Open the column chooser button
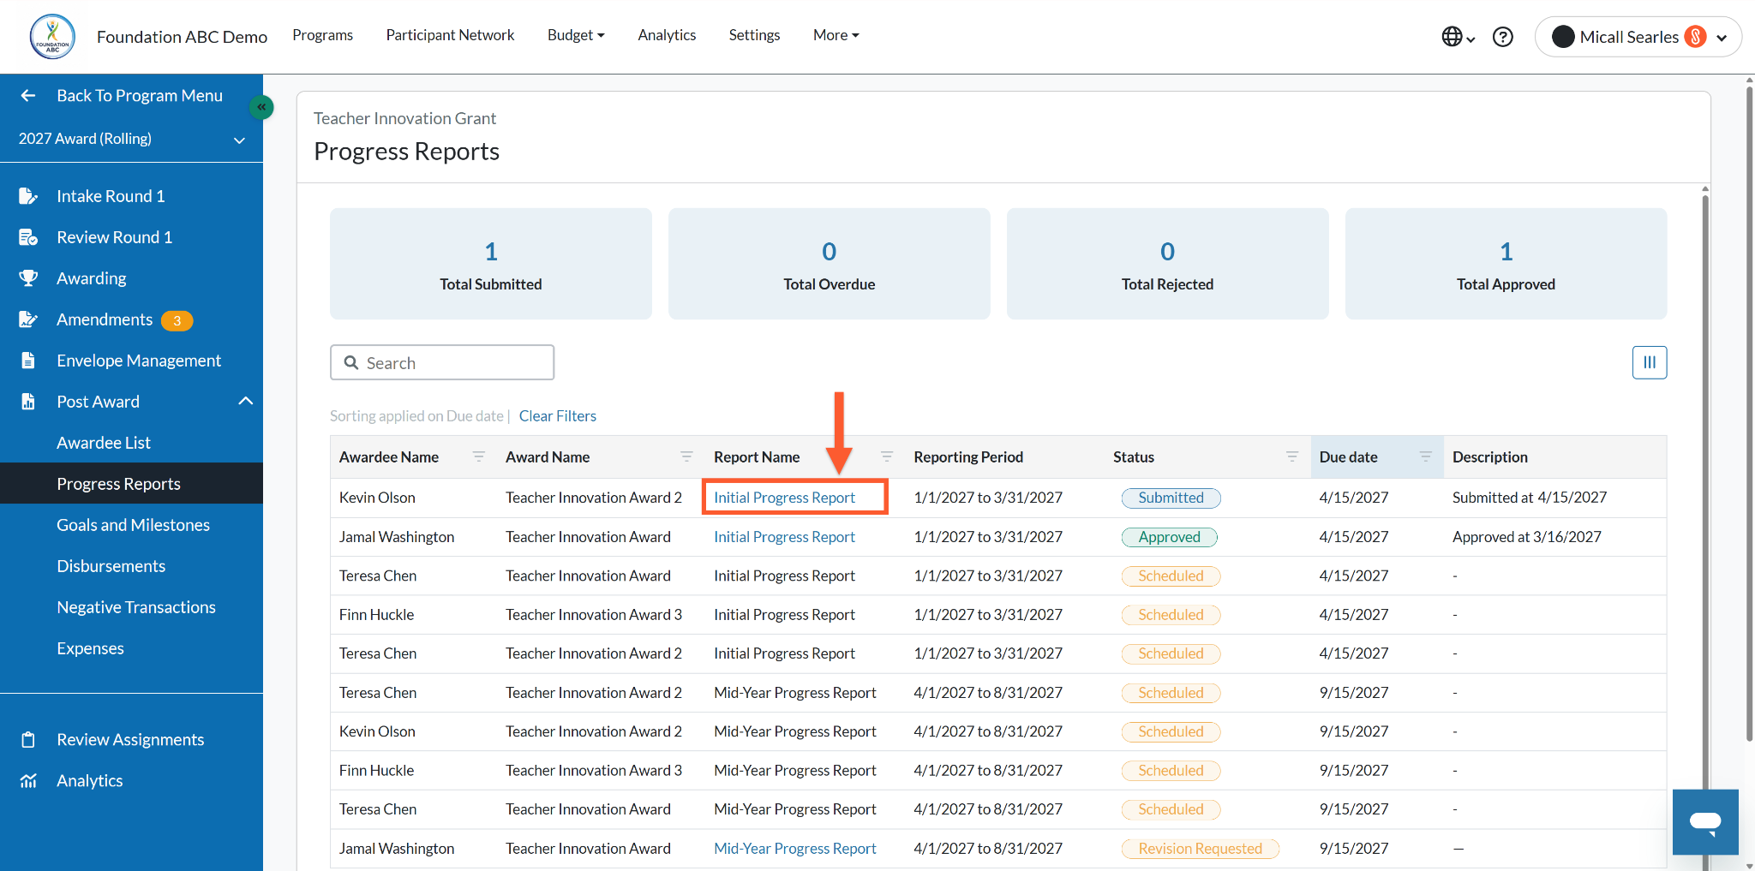 pyautogui.click(x=1650, y=362)
